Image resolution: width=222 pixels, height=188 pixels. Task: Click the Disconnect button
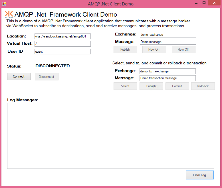pos(47,77)
